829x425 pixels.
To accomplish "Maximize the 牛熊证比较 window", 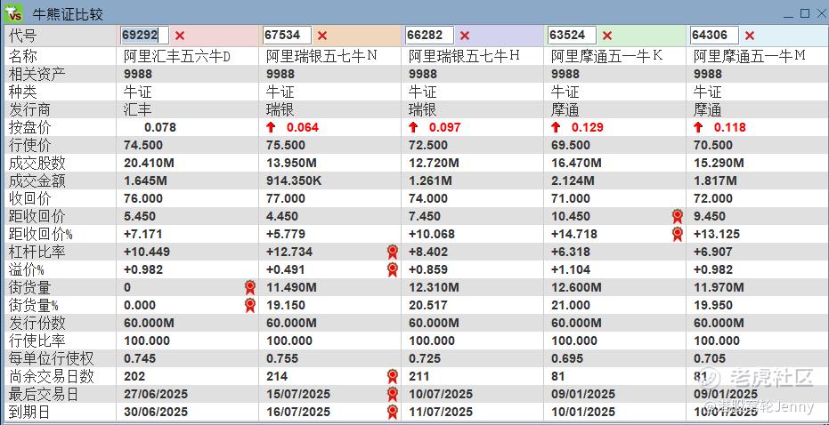I will pos(805,13).
